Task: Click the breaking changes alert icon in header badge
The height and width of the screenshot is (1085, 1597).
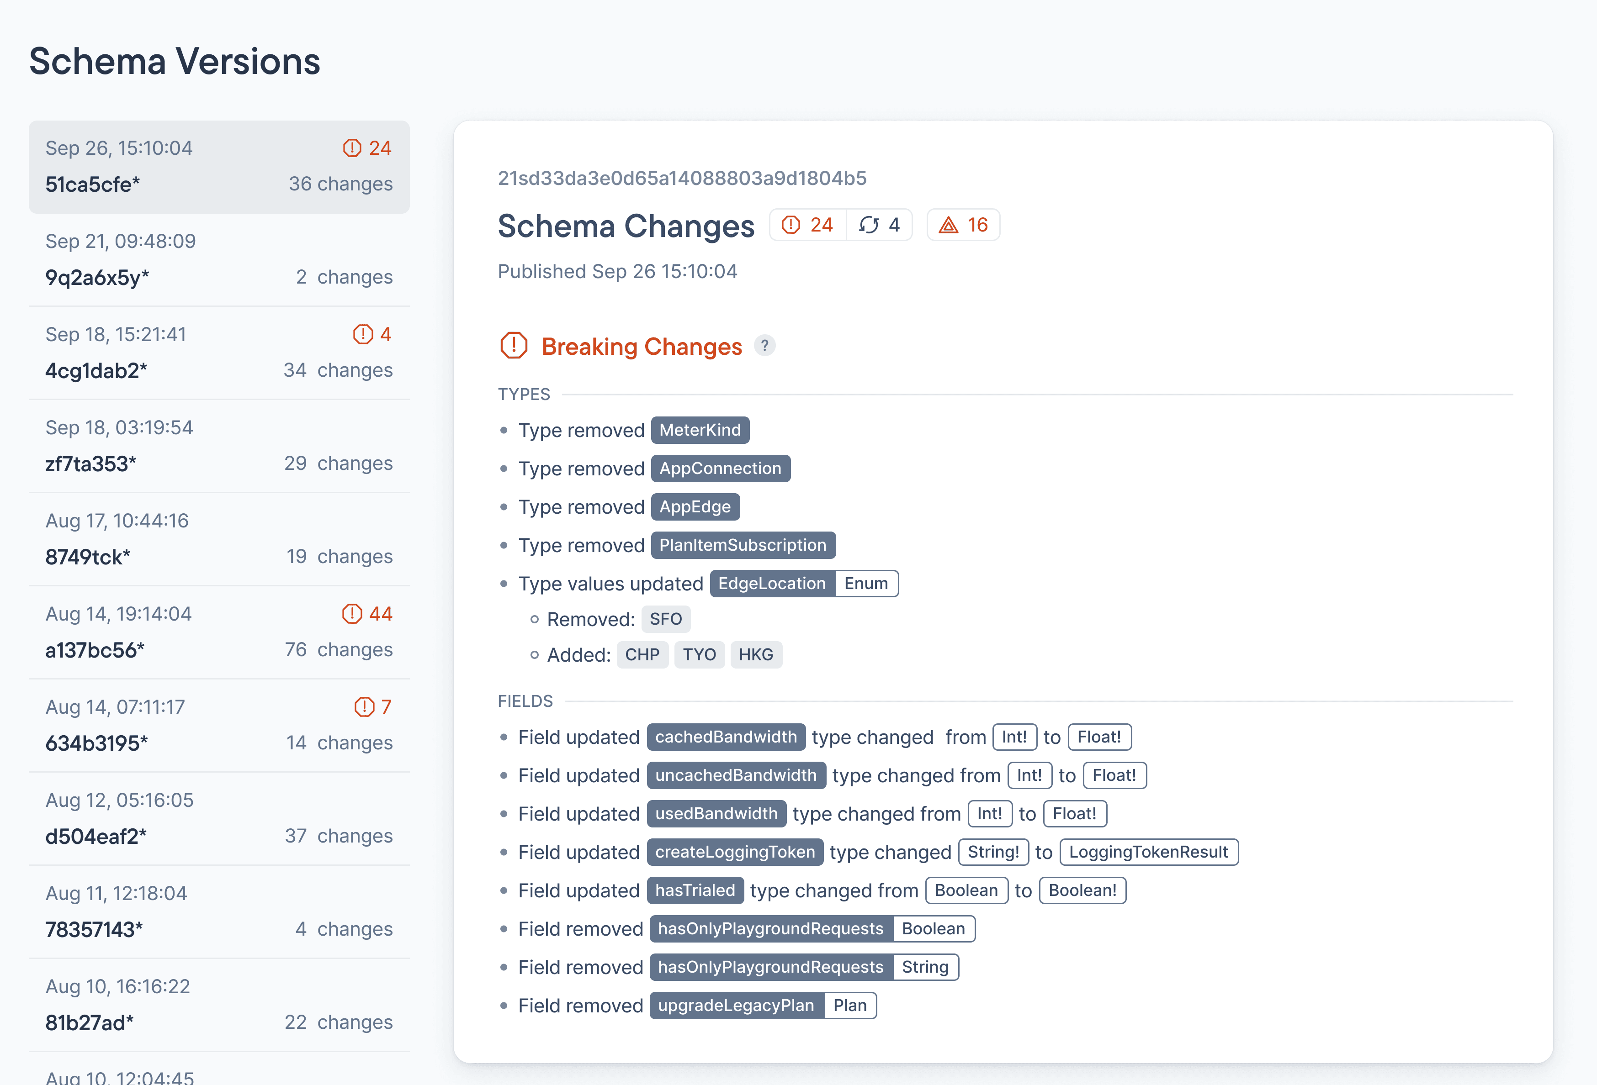Action: coord(791,225)
